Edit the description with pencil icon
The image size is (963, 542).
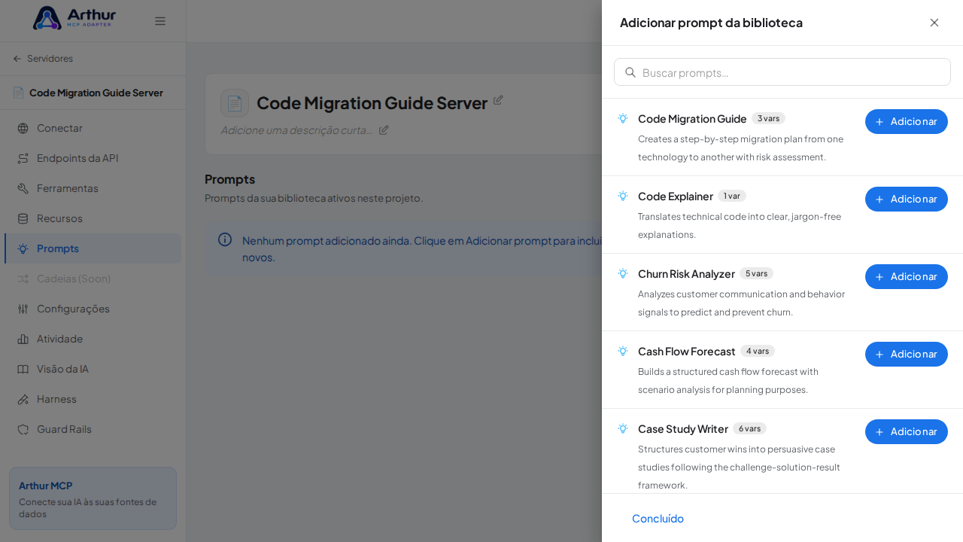(384, 129)
